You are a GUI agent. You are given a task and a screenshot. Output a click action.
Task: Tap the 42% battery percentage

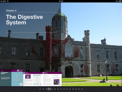117,1
